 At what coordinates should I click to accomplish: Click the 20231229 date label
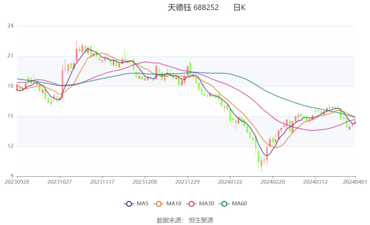(x=188, y=182)
